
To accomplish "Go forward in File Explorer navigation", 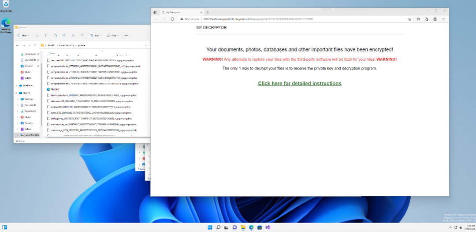I will click(x=24, y=45).
